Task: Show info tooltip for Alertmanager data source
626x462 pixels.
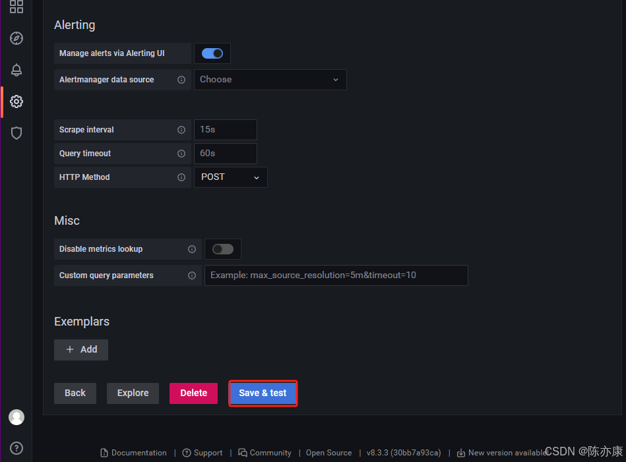Action: click(x=181, y=80)
